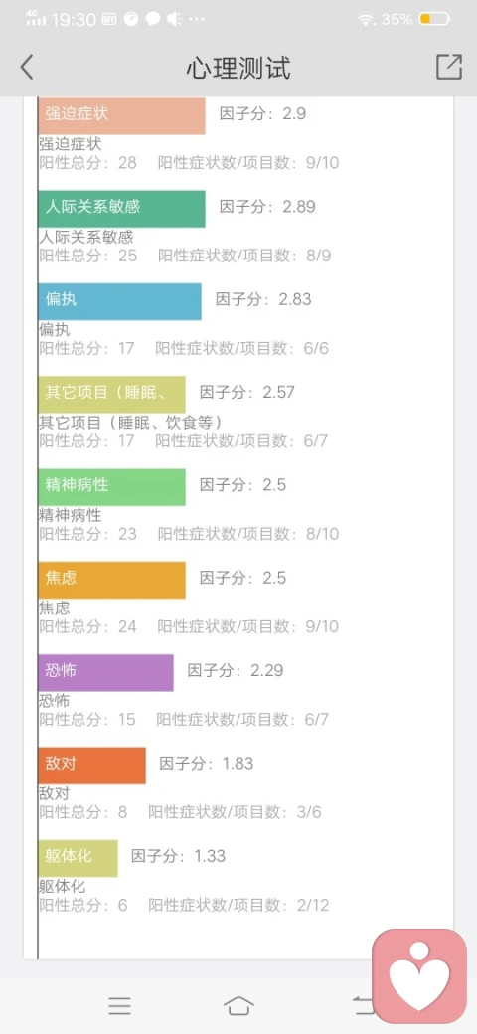Tap the 因子分: 2.9 score text
477x1034 pixels.
point(263,113)
